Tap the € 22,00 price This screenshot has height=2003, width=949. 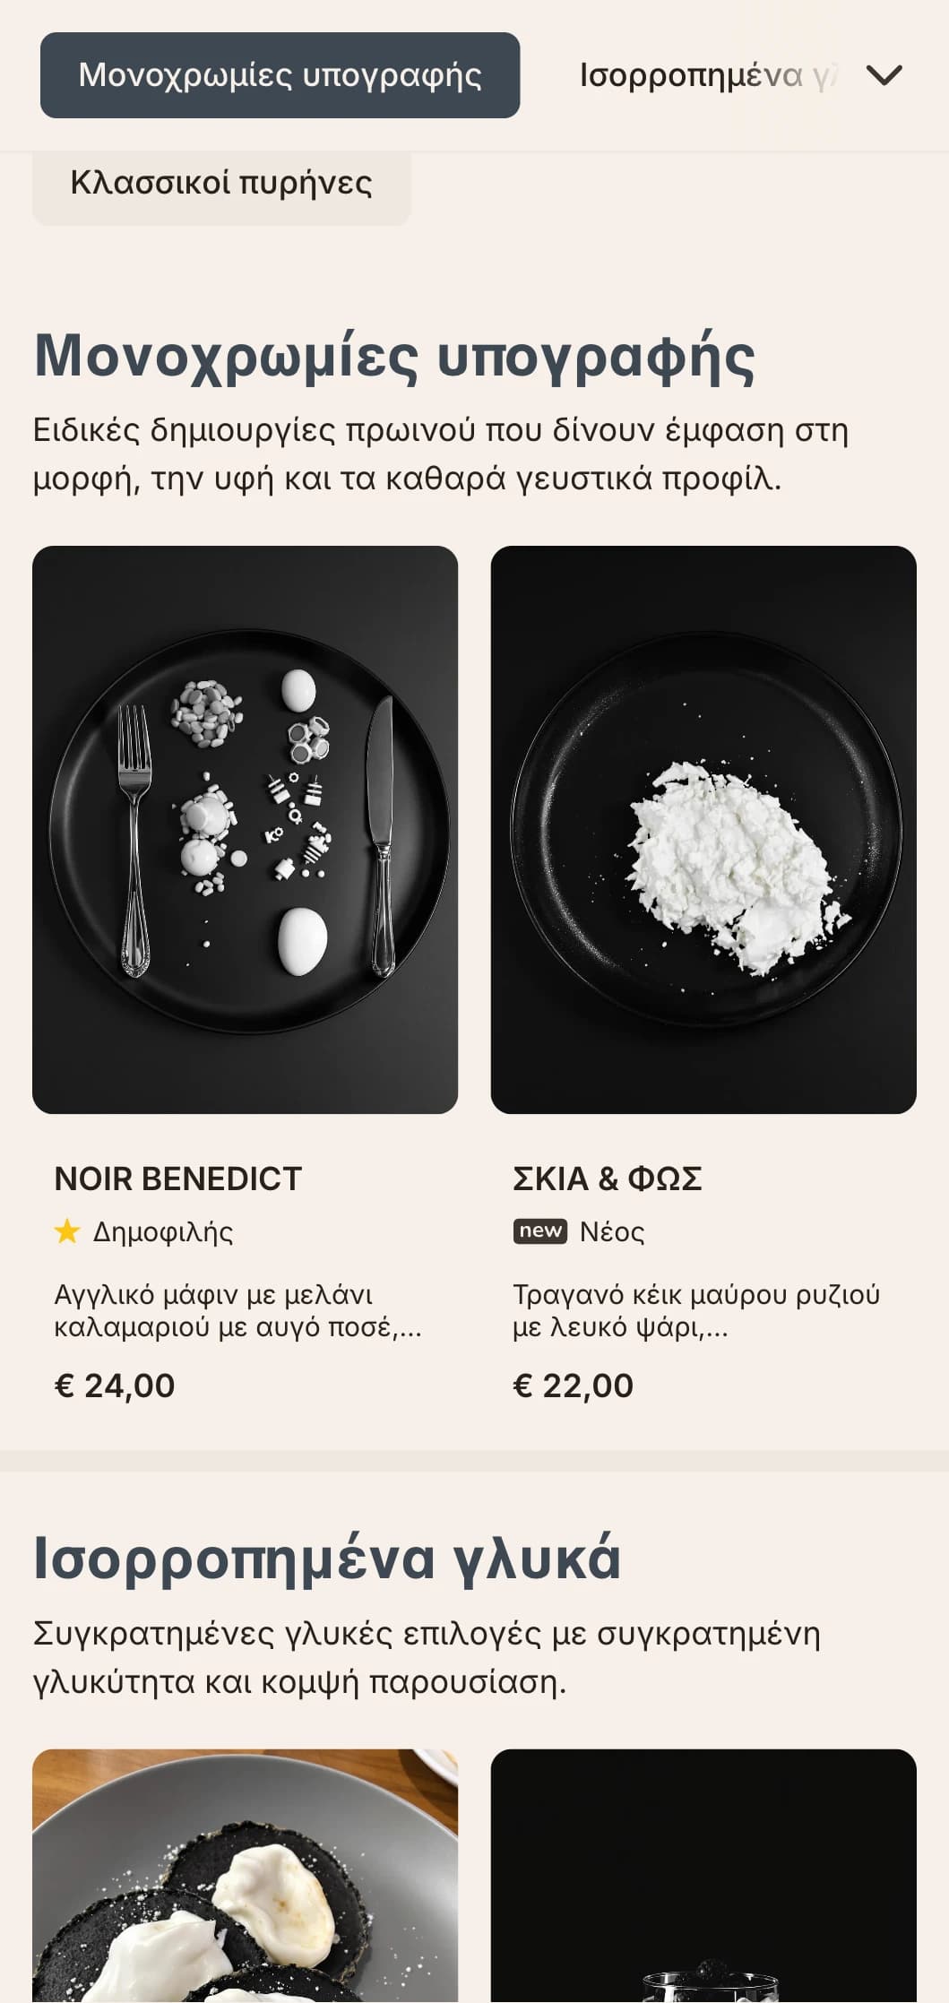click(574, 1386)
